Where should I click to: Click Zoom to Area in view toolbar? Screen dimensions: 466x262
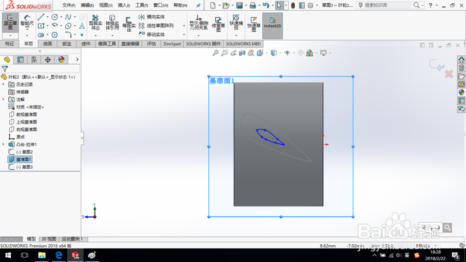point(225,53)
